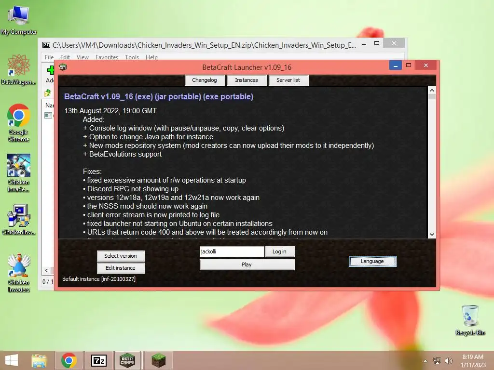The width and height of the screenshot is (494, 370).
Task: Maximize the 7-Zip window
Action: click(376, 43)
